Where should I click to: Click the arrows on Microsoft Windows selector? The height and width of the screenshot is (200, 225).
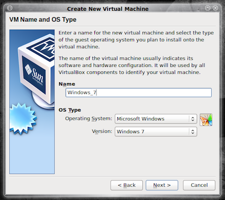tap(193, 119)
